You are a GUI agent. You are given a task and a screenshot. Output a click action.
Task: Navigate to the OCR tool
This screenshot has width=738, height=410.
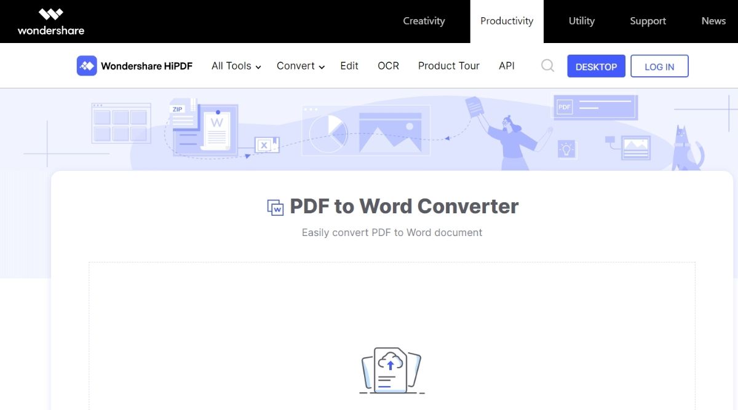click(x=388, y=66)
